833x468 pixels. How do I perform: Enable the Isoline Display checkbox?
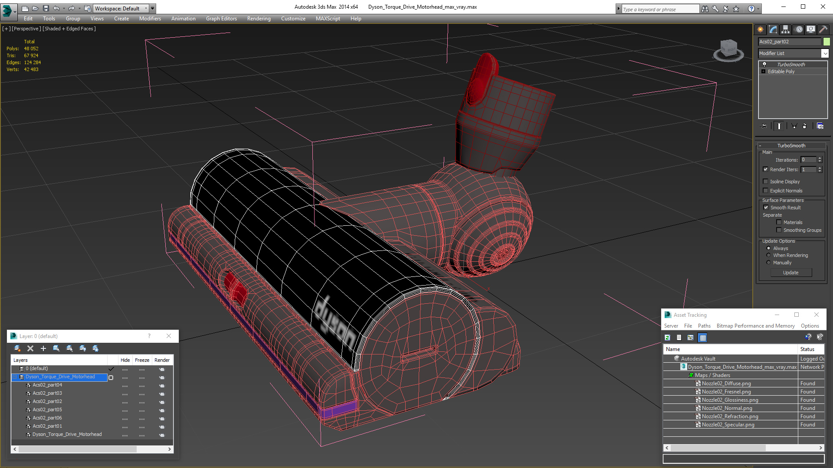point(766,182)
